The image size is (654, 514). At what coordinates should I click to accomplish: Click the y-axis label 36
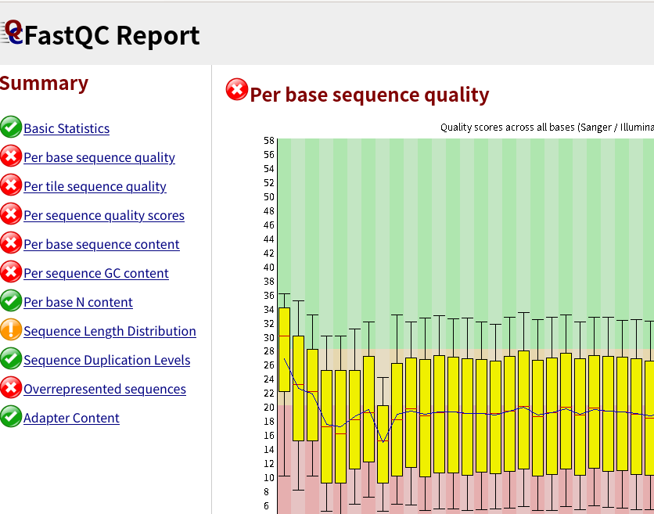click(x=269, y=296)
